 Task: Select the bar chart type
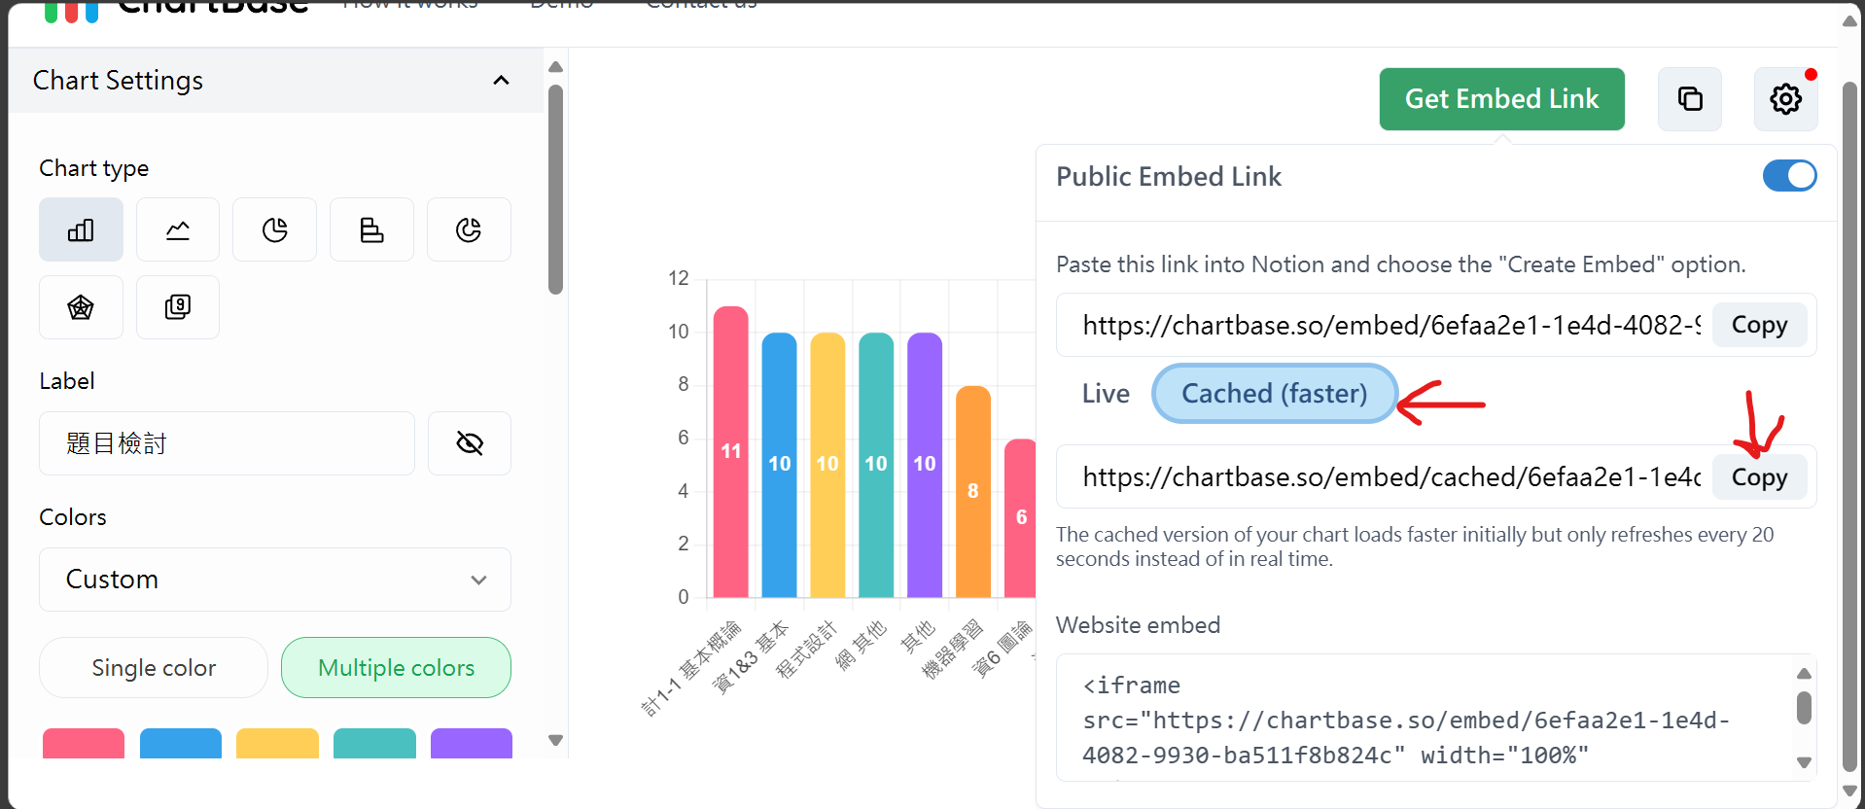pos(81,229)
